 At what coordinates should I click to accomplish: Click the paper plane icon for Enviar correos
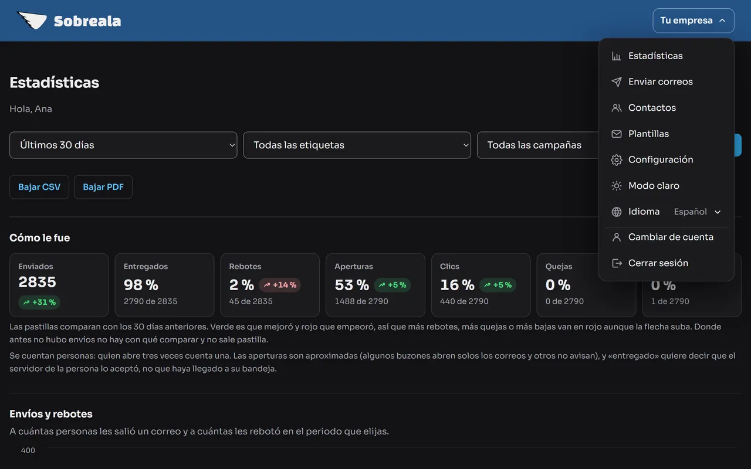pos(616,82)
